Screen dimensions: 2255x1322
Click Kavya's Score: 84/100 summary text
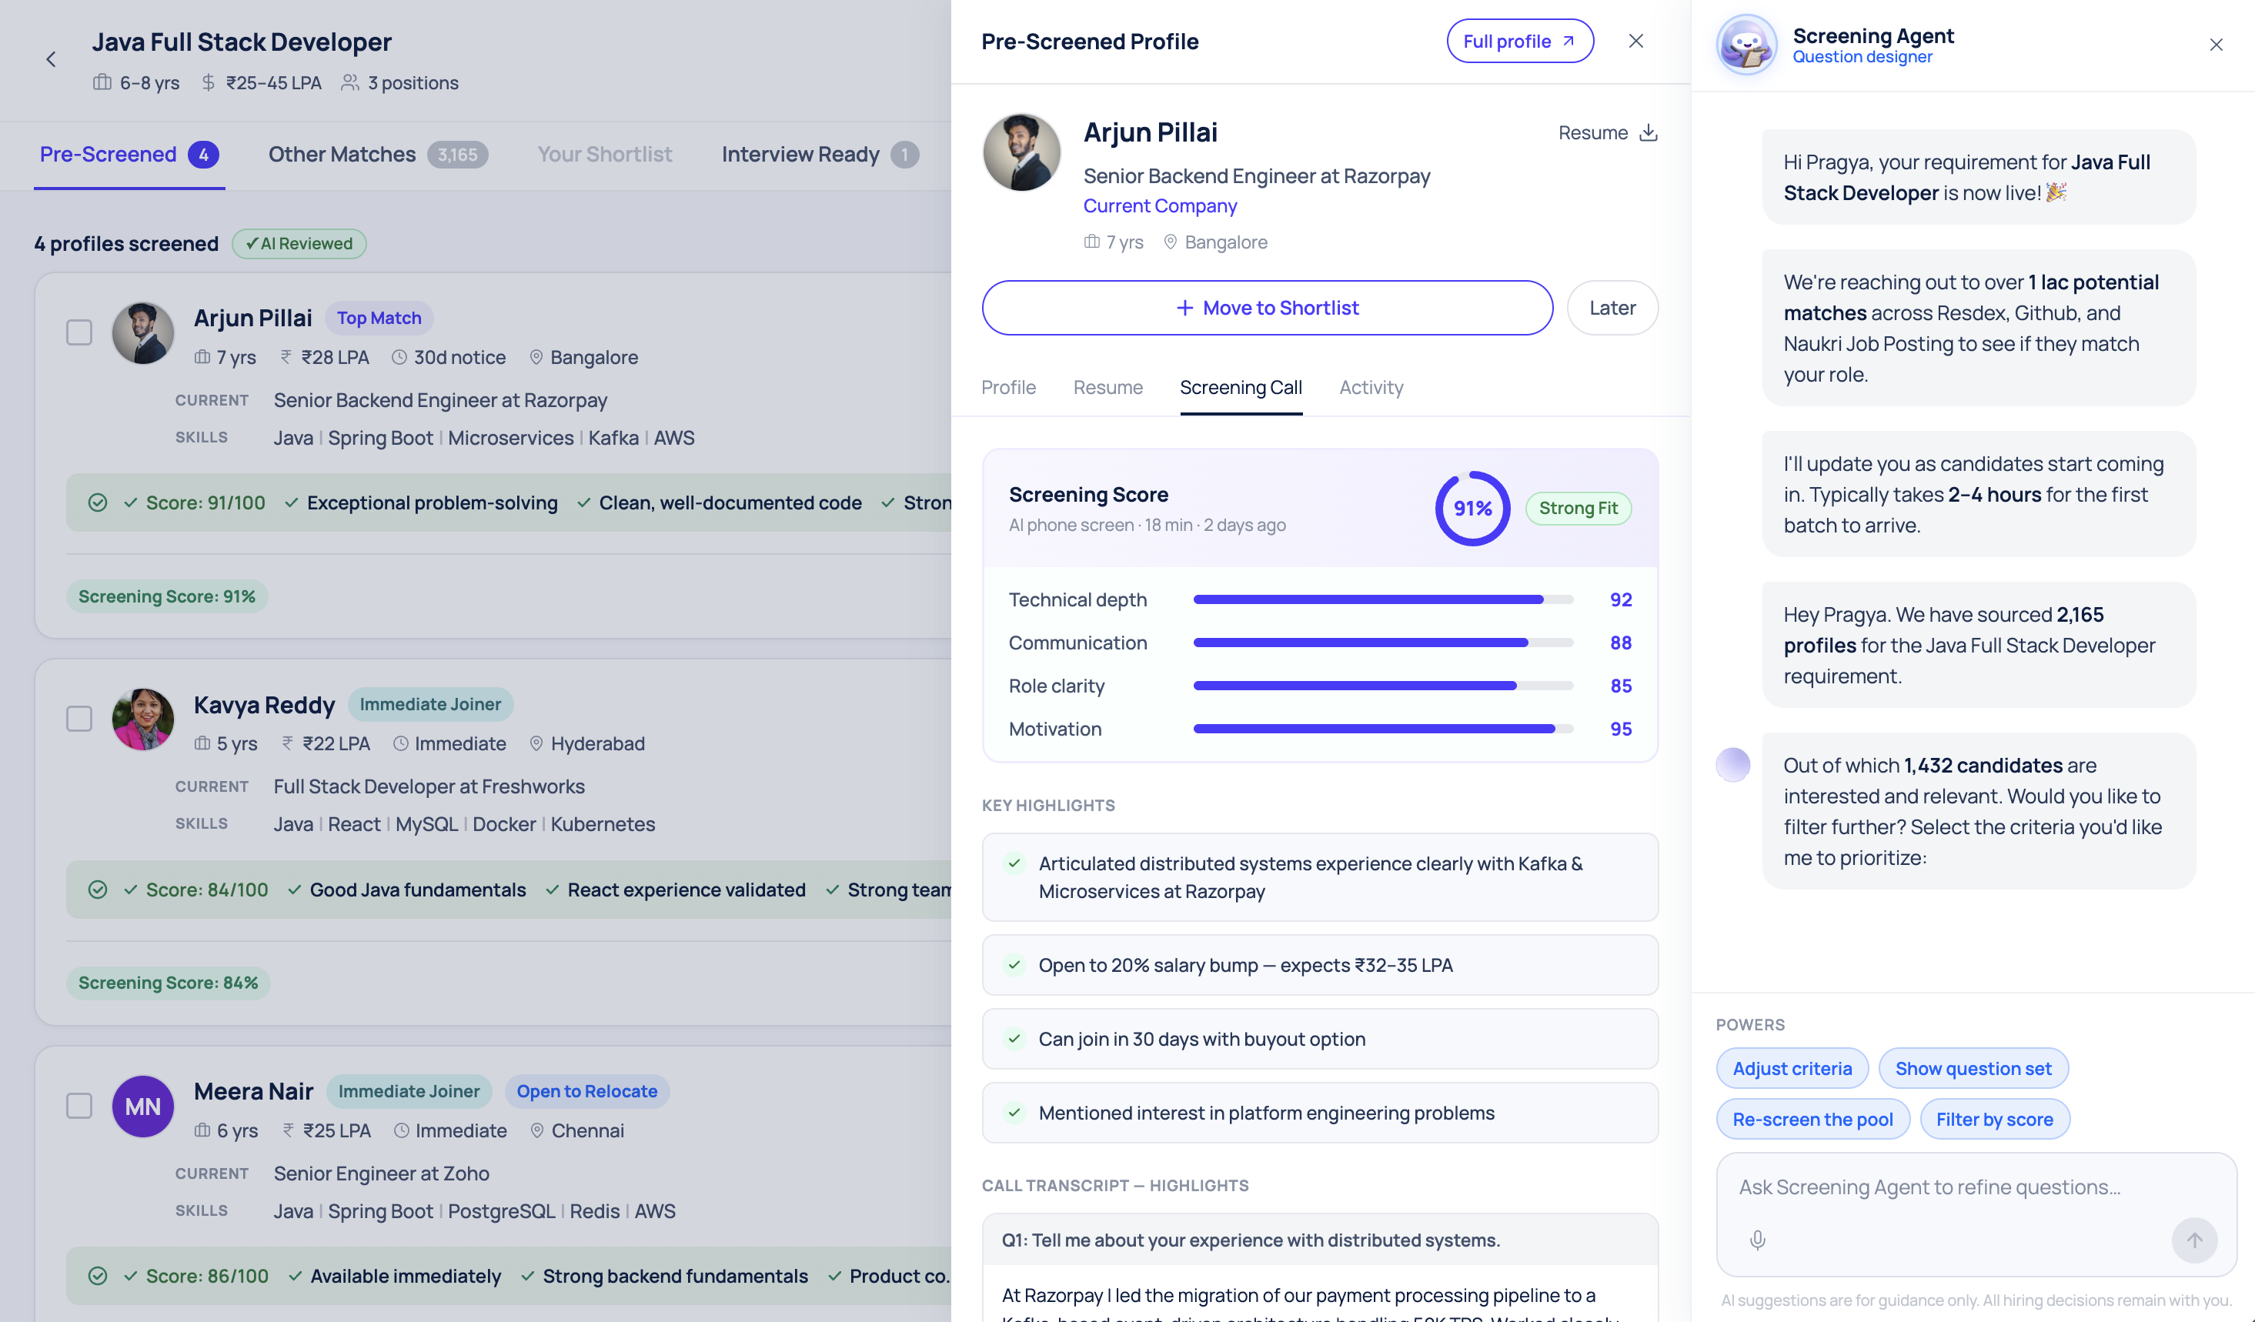tap(207, 890)
